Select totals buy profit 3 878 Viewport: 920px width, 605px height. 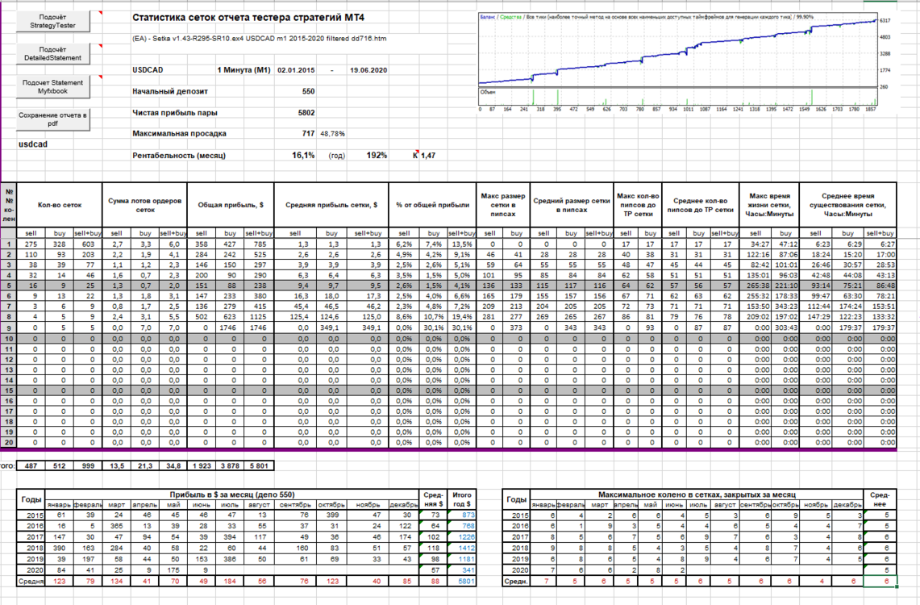click(230, 466)
